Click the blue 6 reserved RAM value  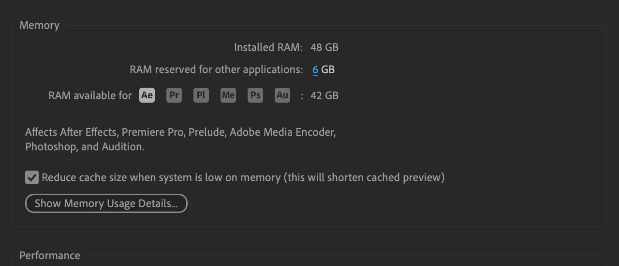coord(315,70)
